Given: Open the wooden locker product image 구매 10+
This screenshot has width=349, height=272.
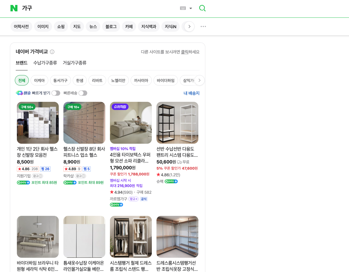Looking at the screenshot, I should tap(84, 123).
